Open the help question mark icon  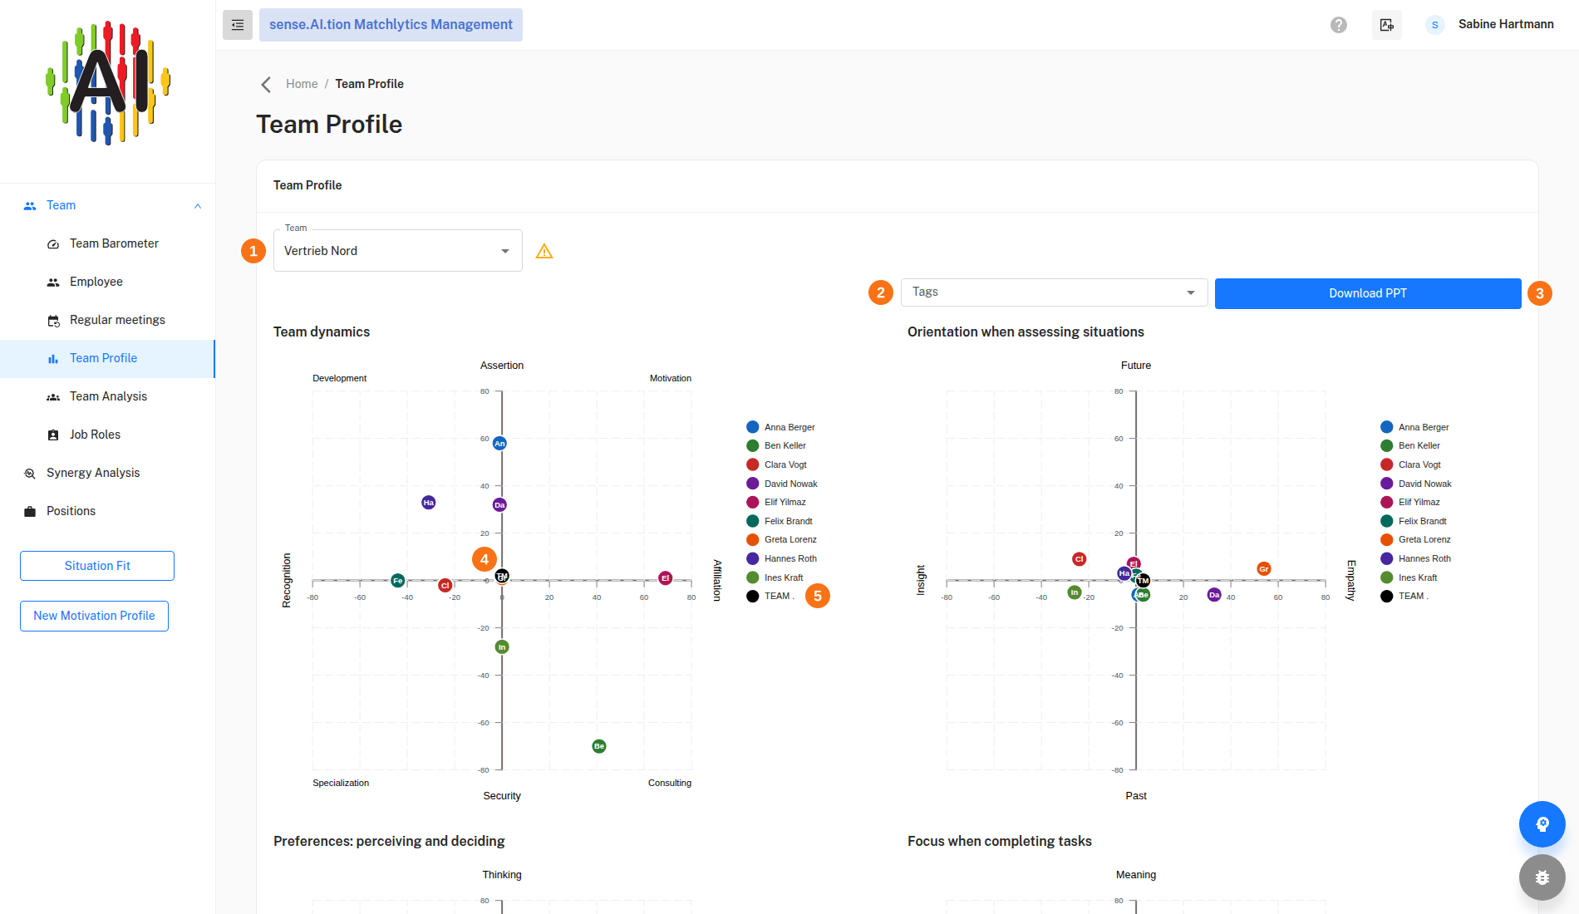coord(1339,25)
